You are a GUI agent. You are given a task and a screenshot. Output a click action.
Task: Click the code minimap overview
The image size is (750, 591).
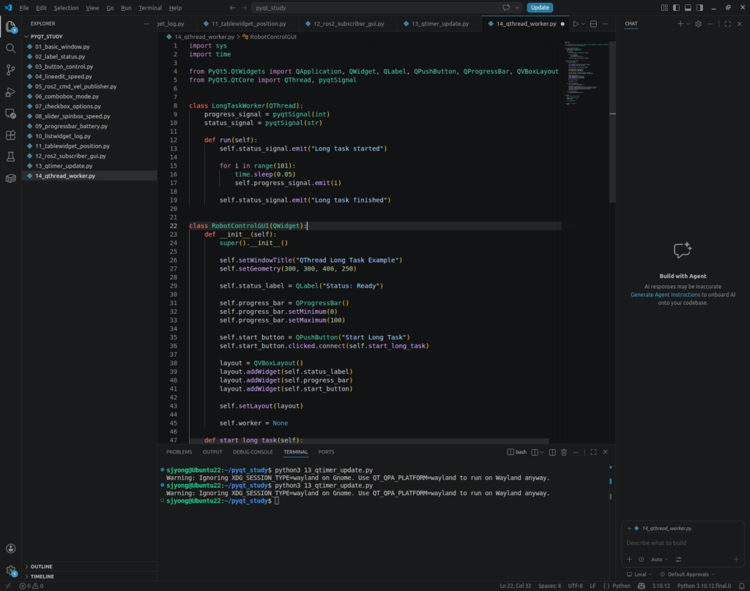pyautogui.click(x=586, y=74)
